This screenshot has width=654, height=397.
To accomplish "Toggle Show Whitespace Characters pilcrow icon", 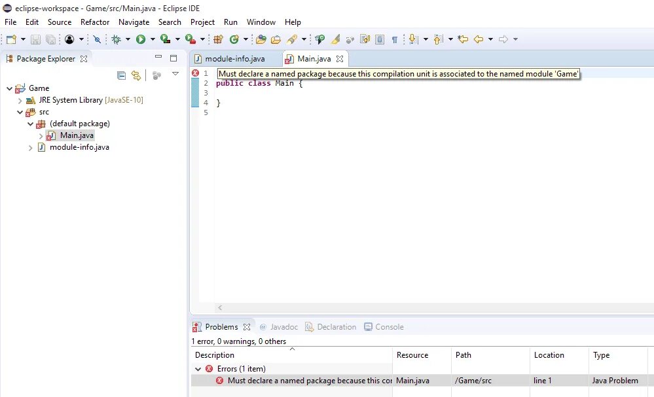I will point(394,40).
